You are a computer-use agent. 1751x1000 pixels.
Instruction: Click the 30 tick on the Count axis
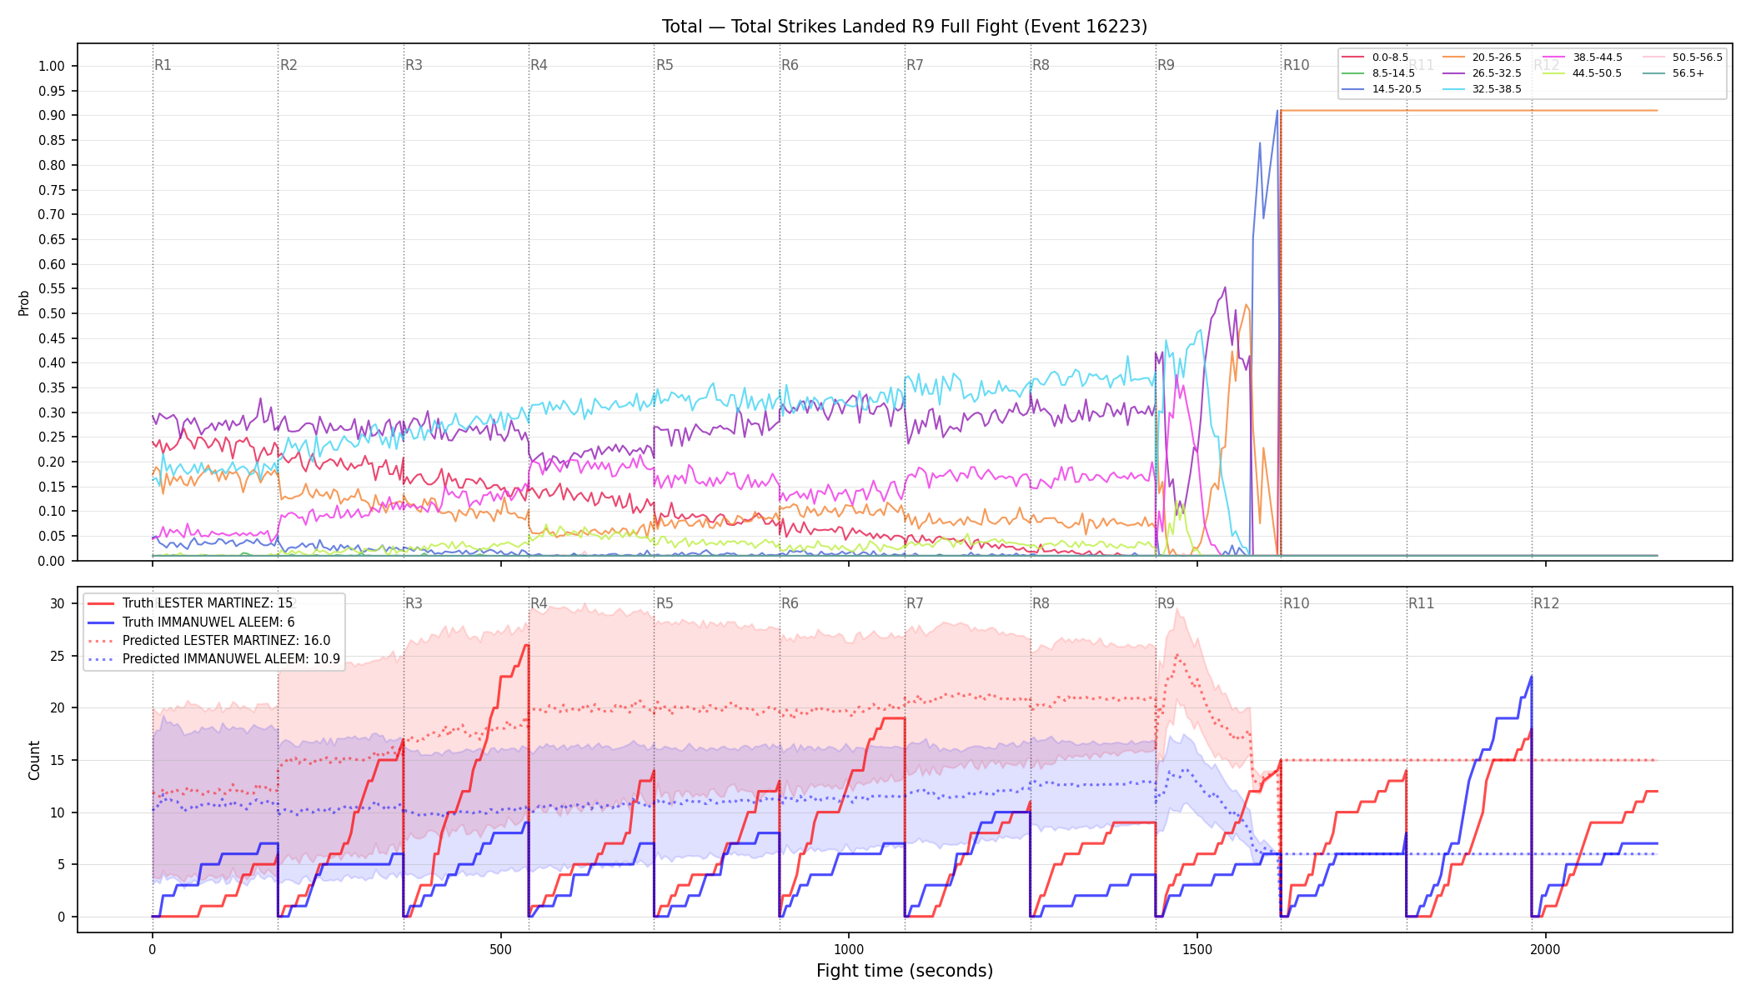click(x=58, y=603)
